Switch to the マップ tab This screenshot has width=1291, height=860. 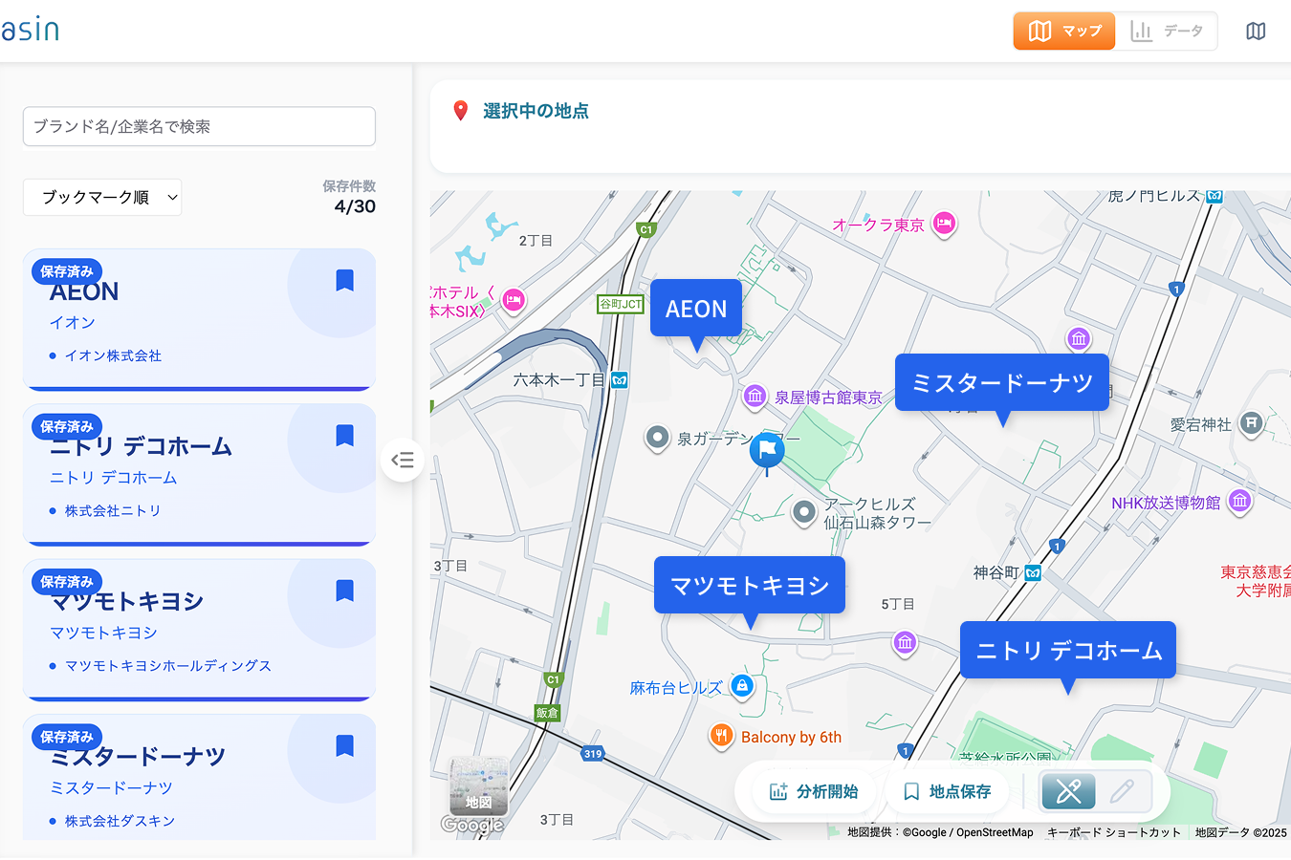tap(1064, 32)
